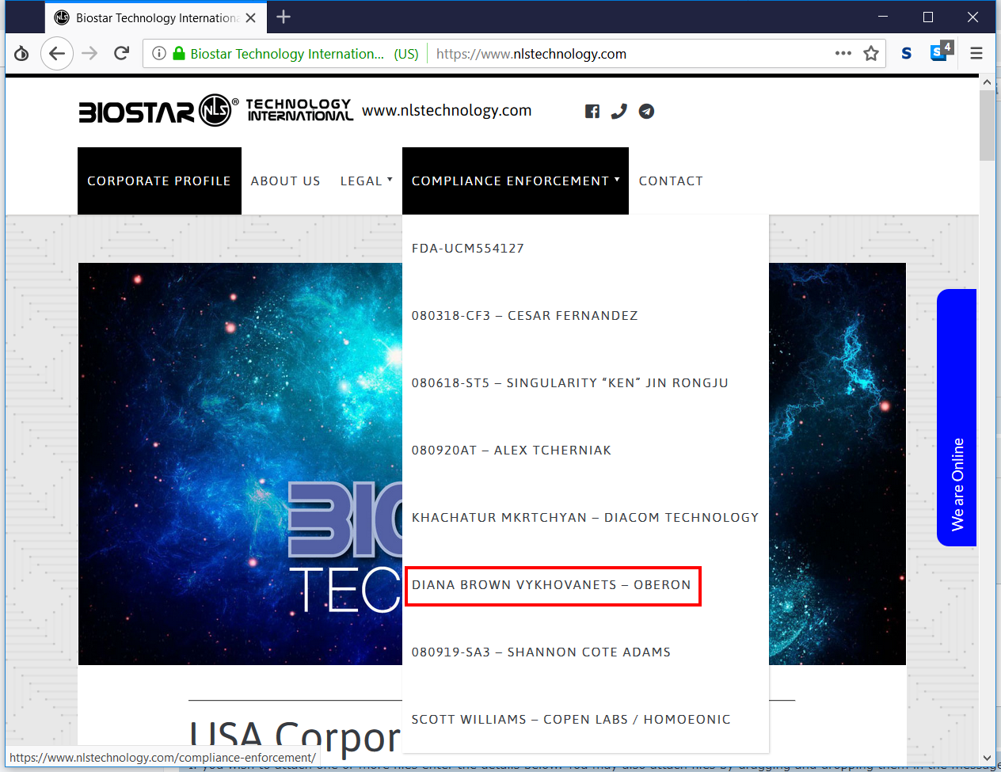Screen dimensions: 1001x772
Task: Choose FDA-UCM554127 from the dropdown
Action: [468, 249]
